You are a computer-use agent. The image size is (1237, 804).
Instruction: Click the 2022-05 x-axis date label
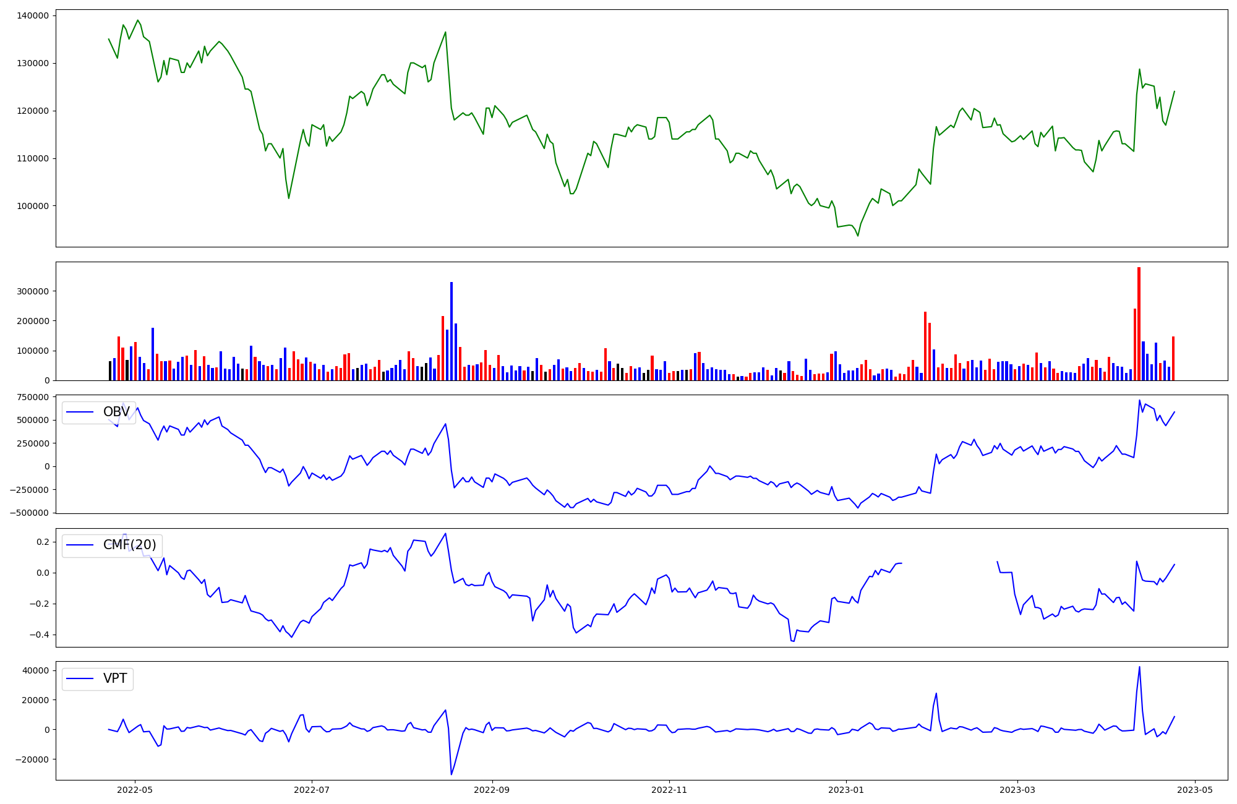click(134, 790)
